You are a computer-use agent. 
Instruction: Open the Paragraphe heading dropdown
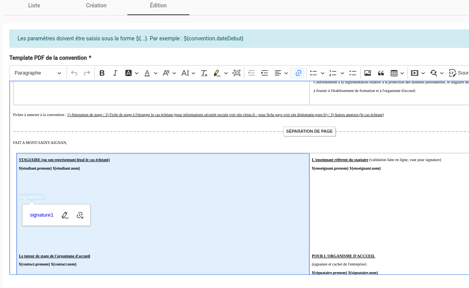[38, 73]
